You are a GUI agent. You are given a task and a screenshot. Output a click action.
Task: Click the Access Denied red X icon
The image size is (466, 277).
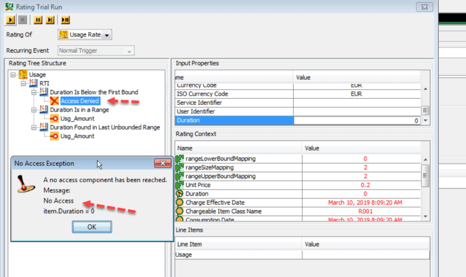54,101
